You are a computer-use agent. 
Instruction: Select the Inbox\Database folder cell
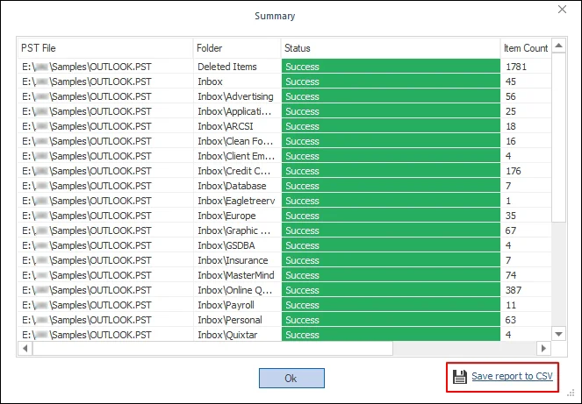[237, 186]
